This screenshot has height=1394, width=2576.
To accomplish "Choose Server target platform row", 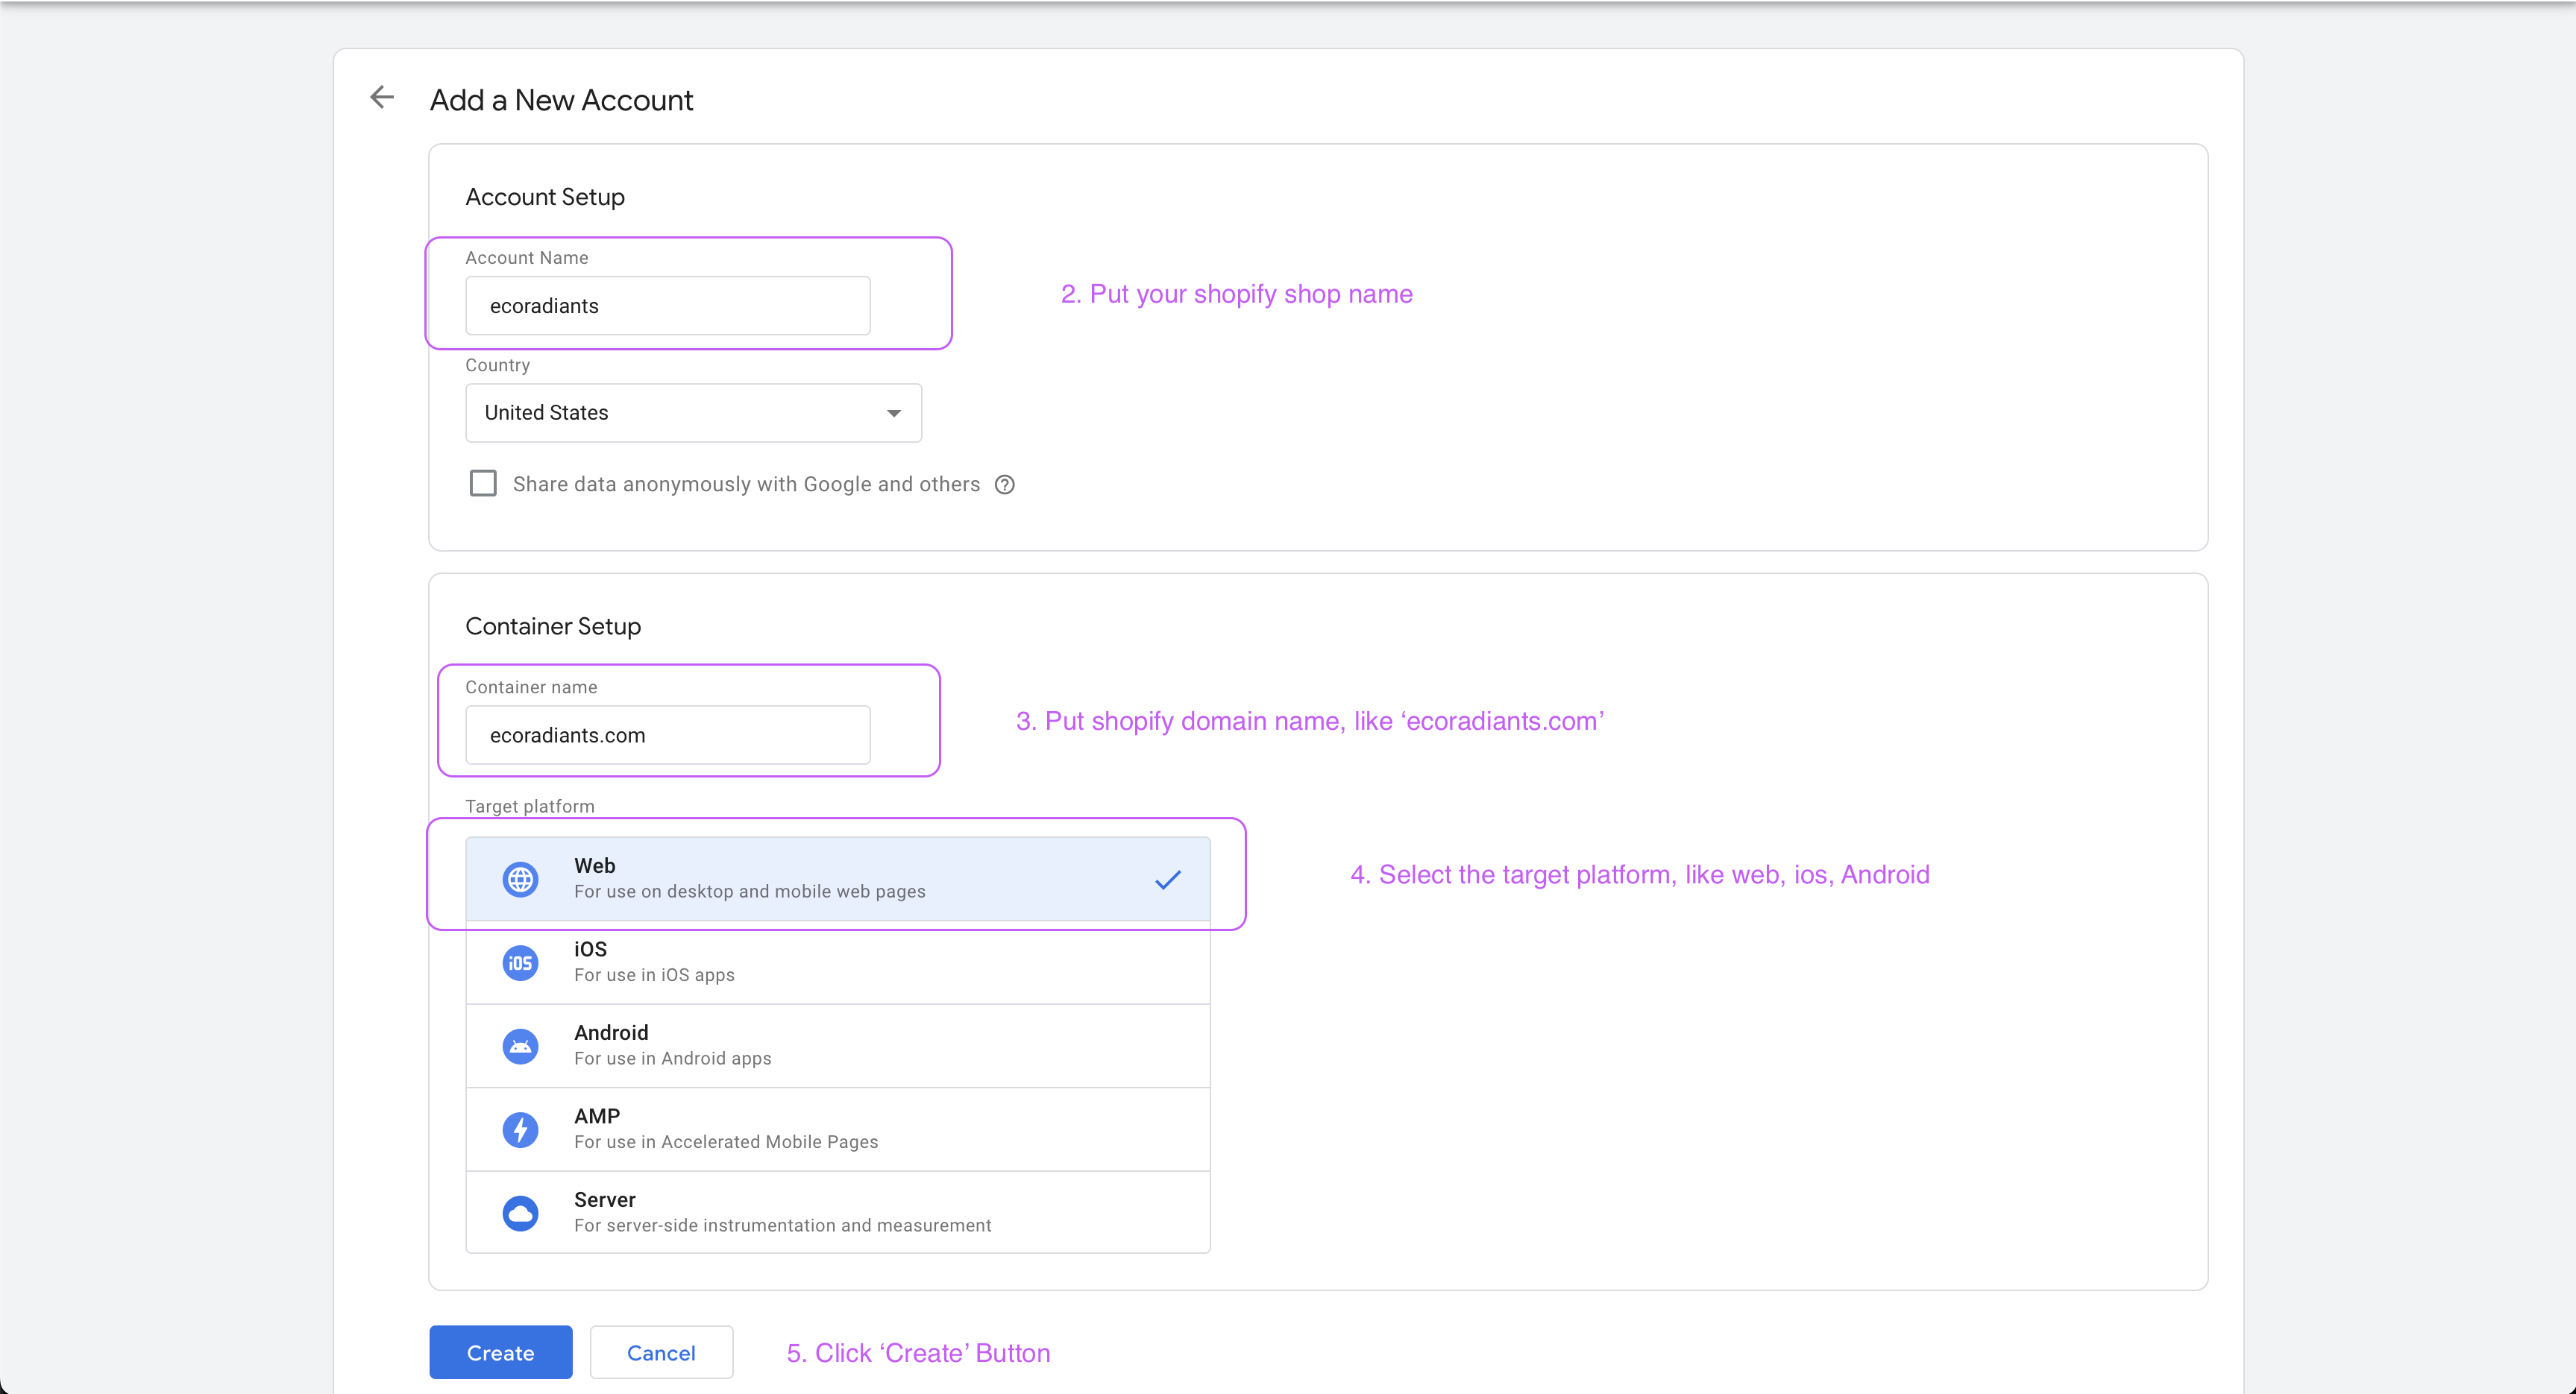I will point(838,1213).
